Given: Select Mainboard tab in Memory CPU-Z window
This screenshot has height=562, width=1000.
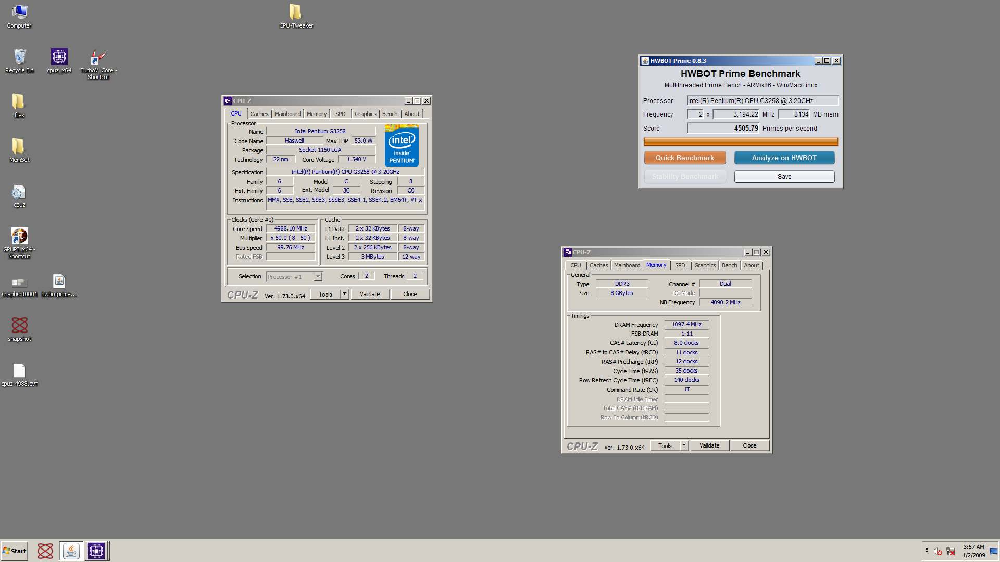Looking at the screenshot, I should 627,265.
